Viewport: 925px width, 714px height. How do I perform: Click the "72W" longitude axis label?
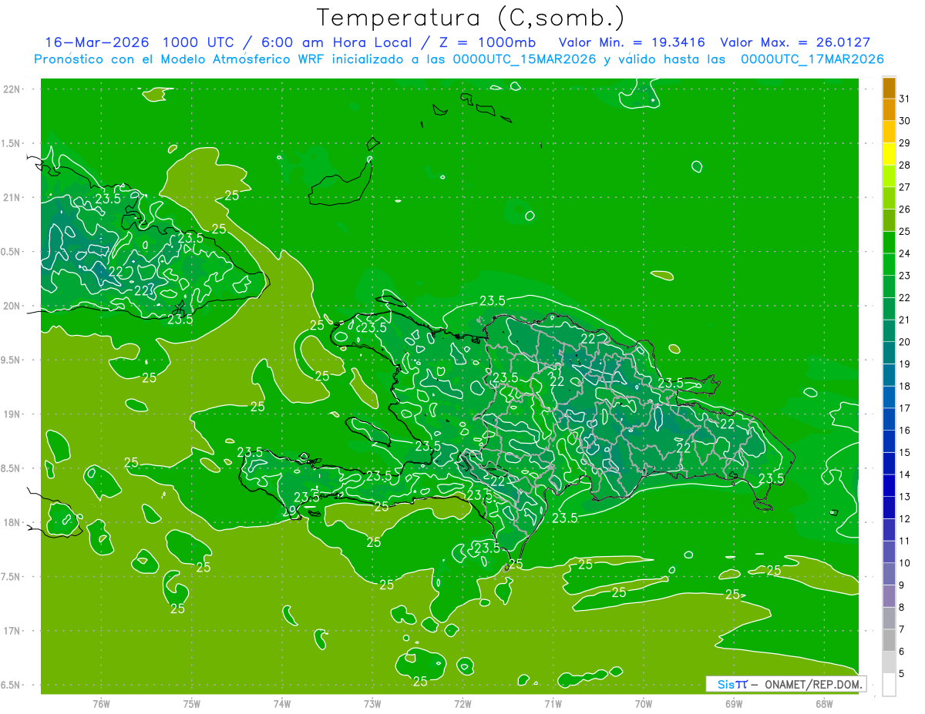pos(462,703)
